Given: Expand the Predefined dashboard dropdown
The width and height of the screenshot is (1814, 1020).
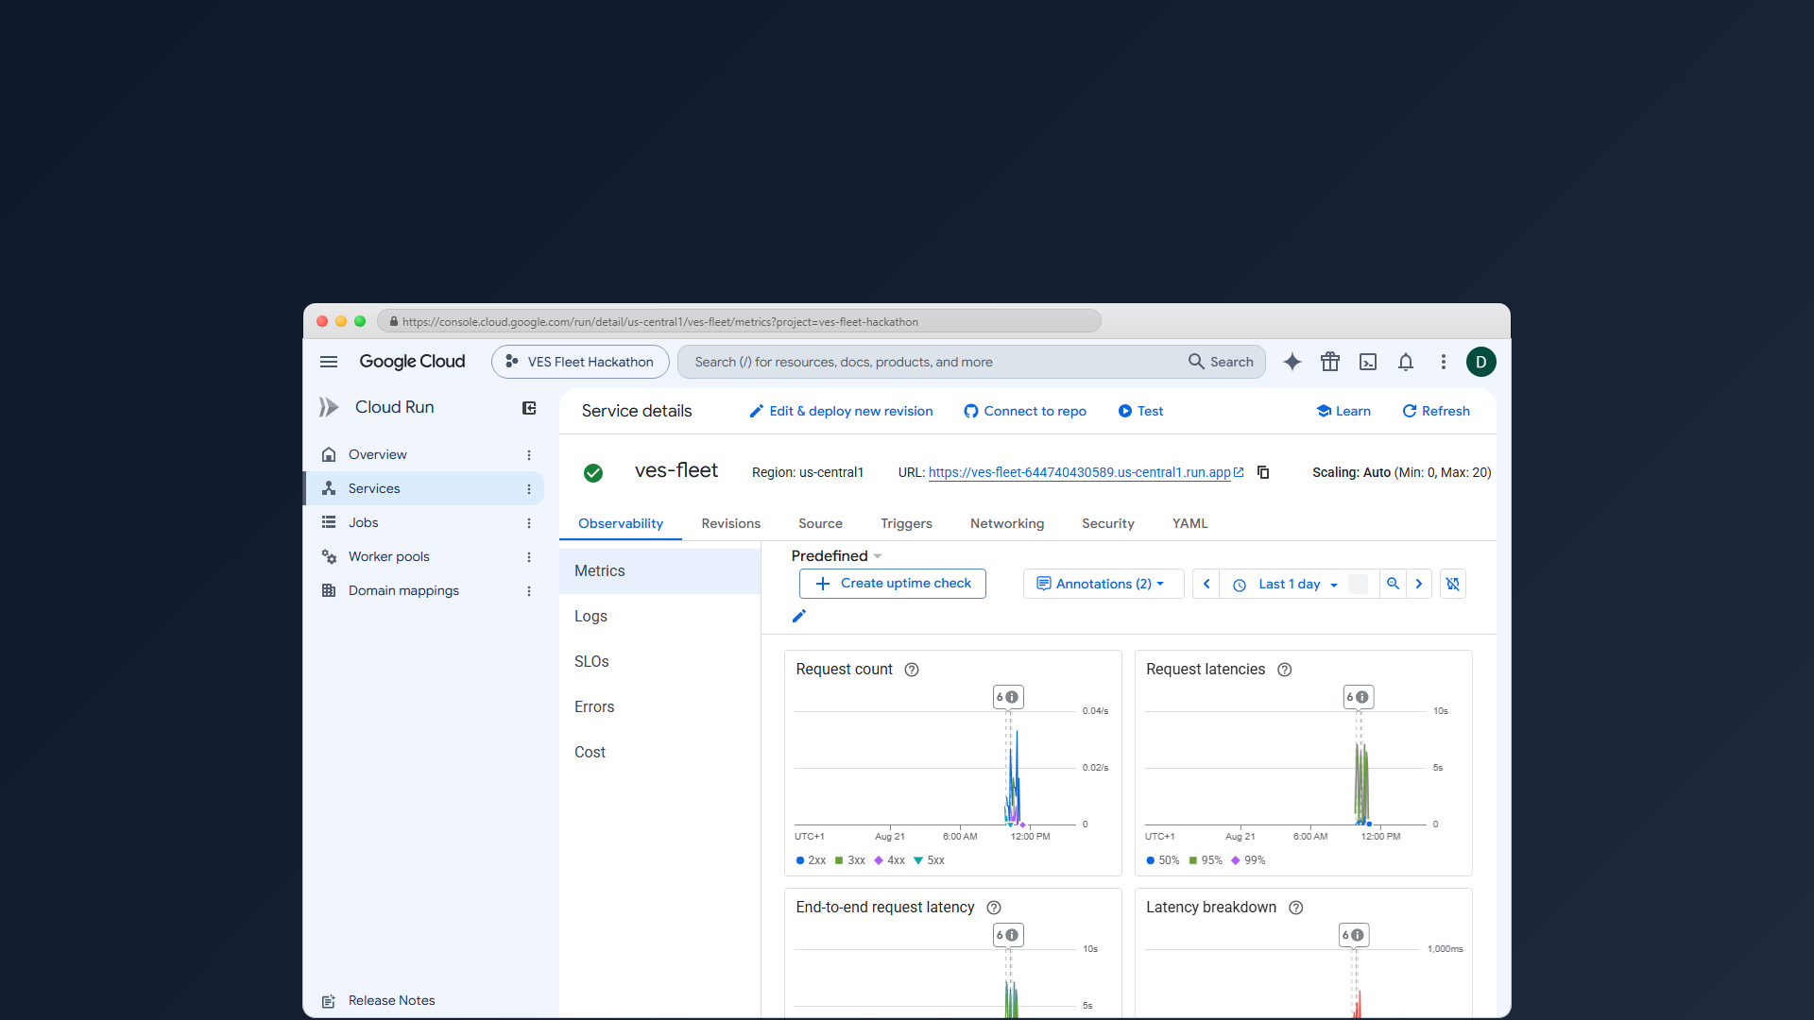Looking at the screenshot, I should tap(837, 556).
